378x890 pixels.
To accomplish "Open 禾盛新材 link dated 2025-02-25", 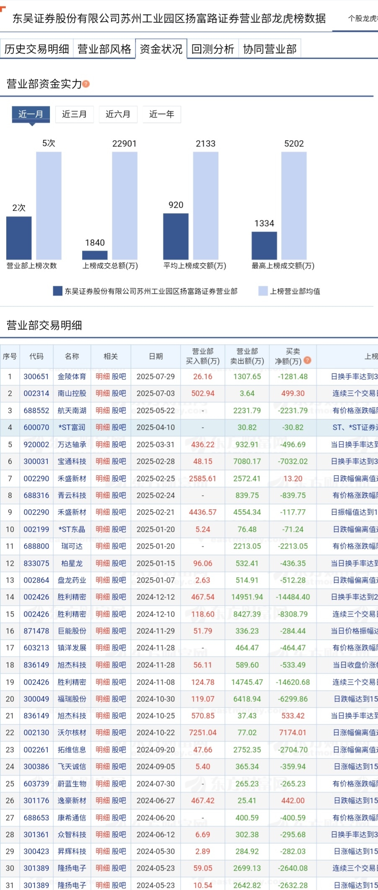I will [72, 479].
